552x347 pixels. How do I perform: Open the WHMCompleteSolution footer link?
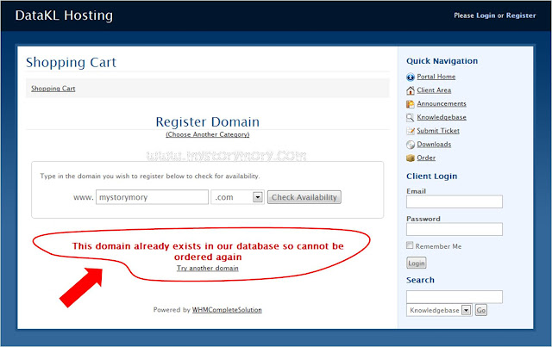227,310
